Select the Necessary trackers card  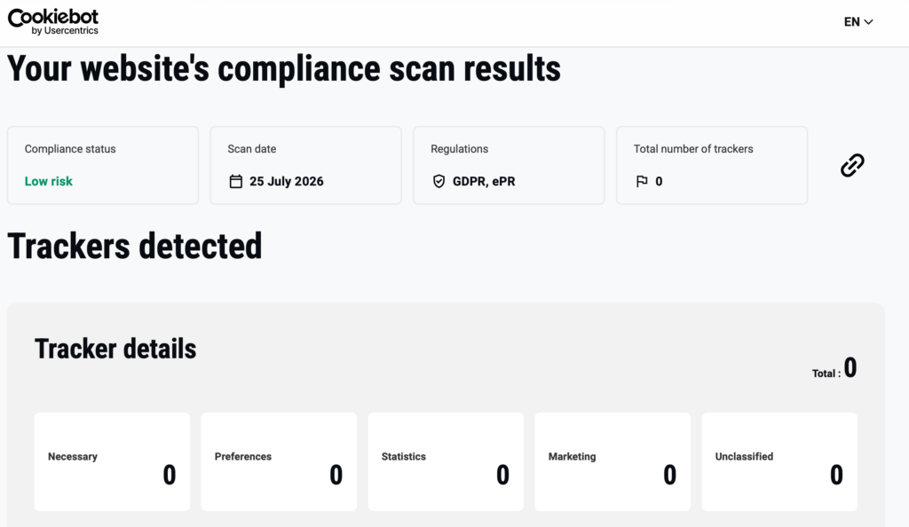click(112, 461)
